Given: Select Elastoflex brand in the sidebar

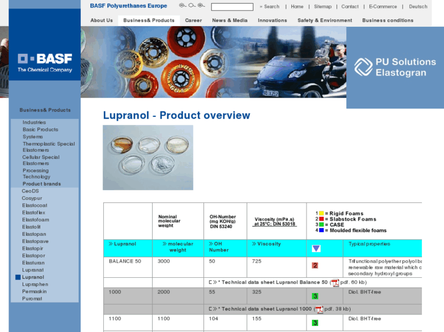Looking at the screenshot, I should click(34, 213).
